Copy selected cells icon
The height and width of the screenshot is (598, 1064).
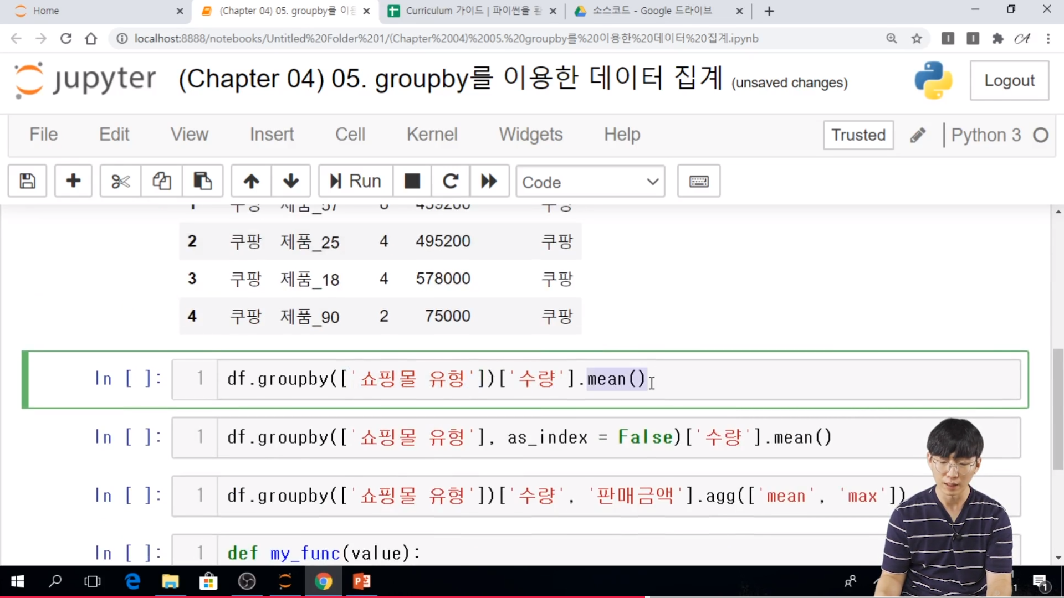point(161,181)
